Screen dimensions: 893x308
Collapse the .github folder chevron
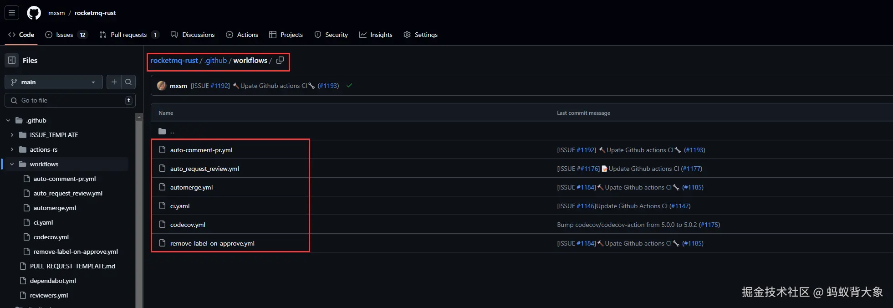coord(8,120)
